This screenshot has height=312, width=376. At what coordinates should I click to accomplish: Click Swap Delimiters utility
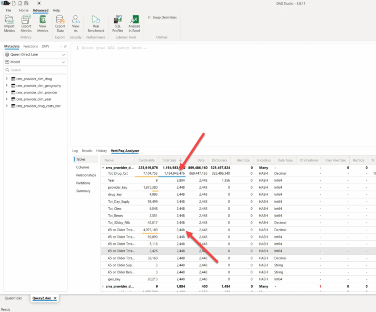click(x=162, y=17)
